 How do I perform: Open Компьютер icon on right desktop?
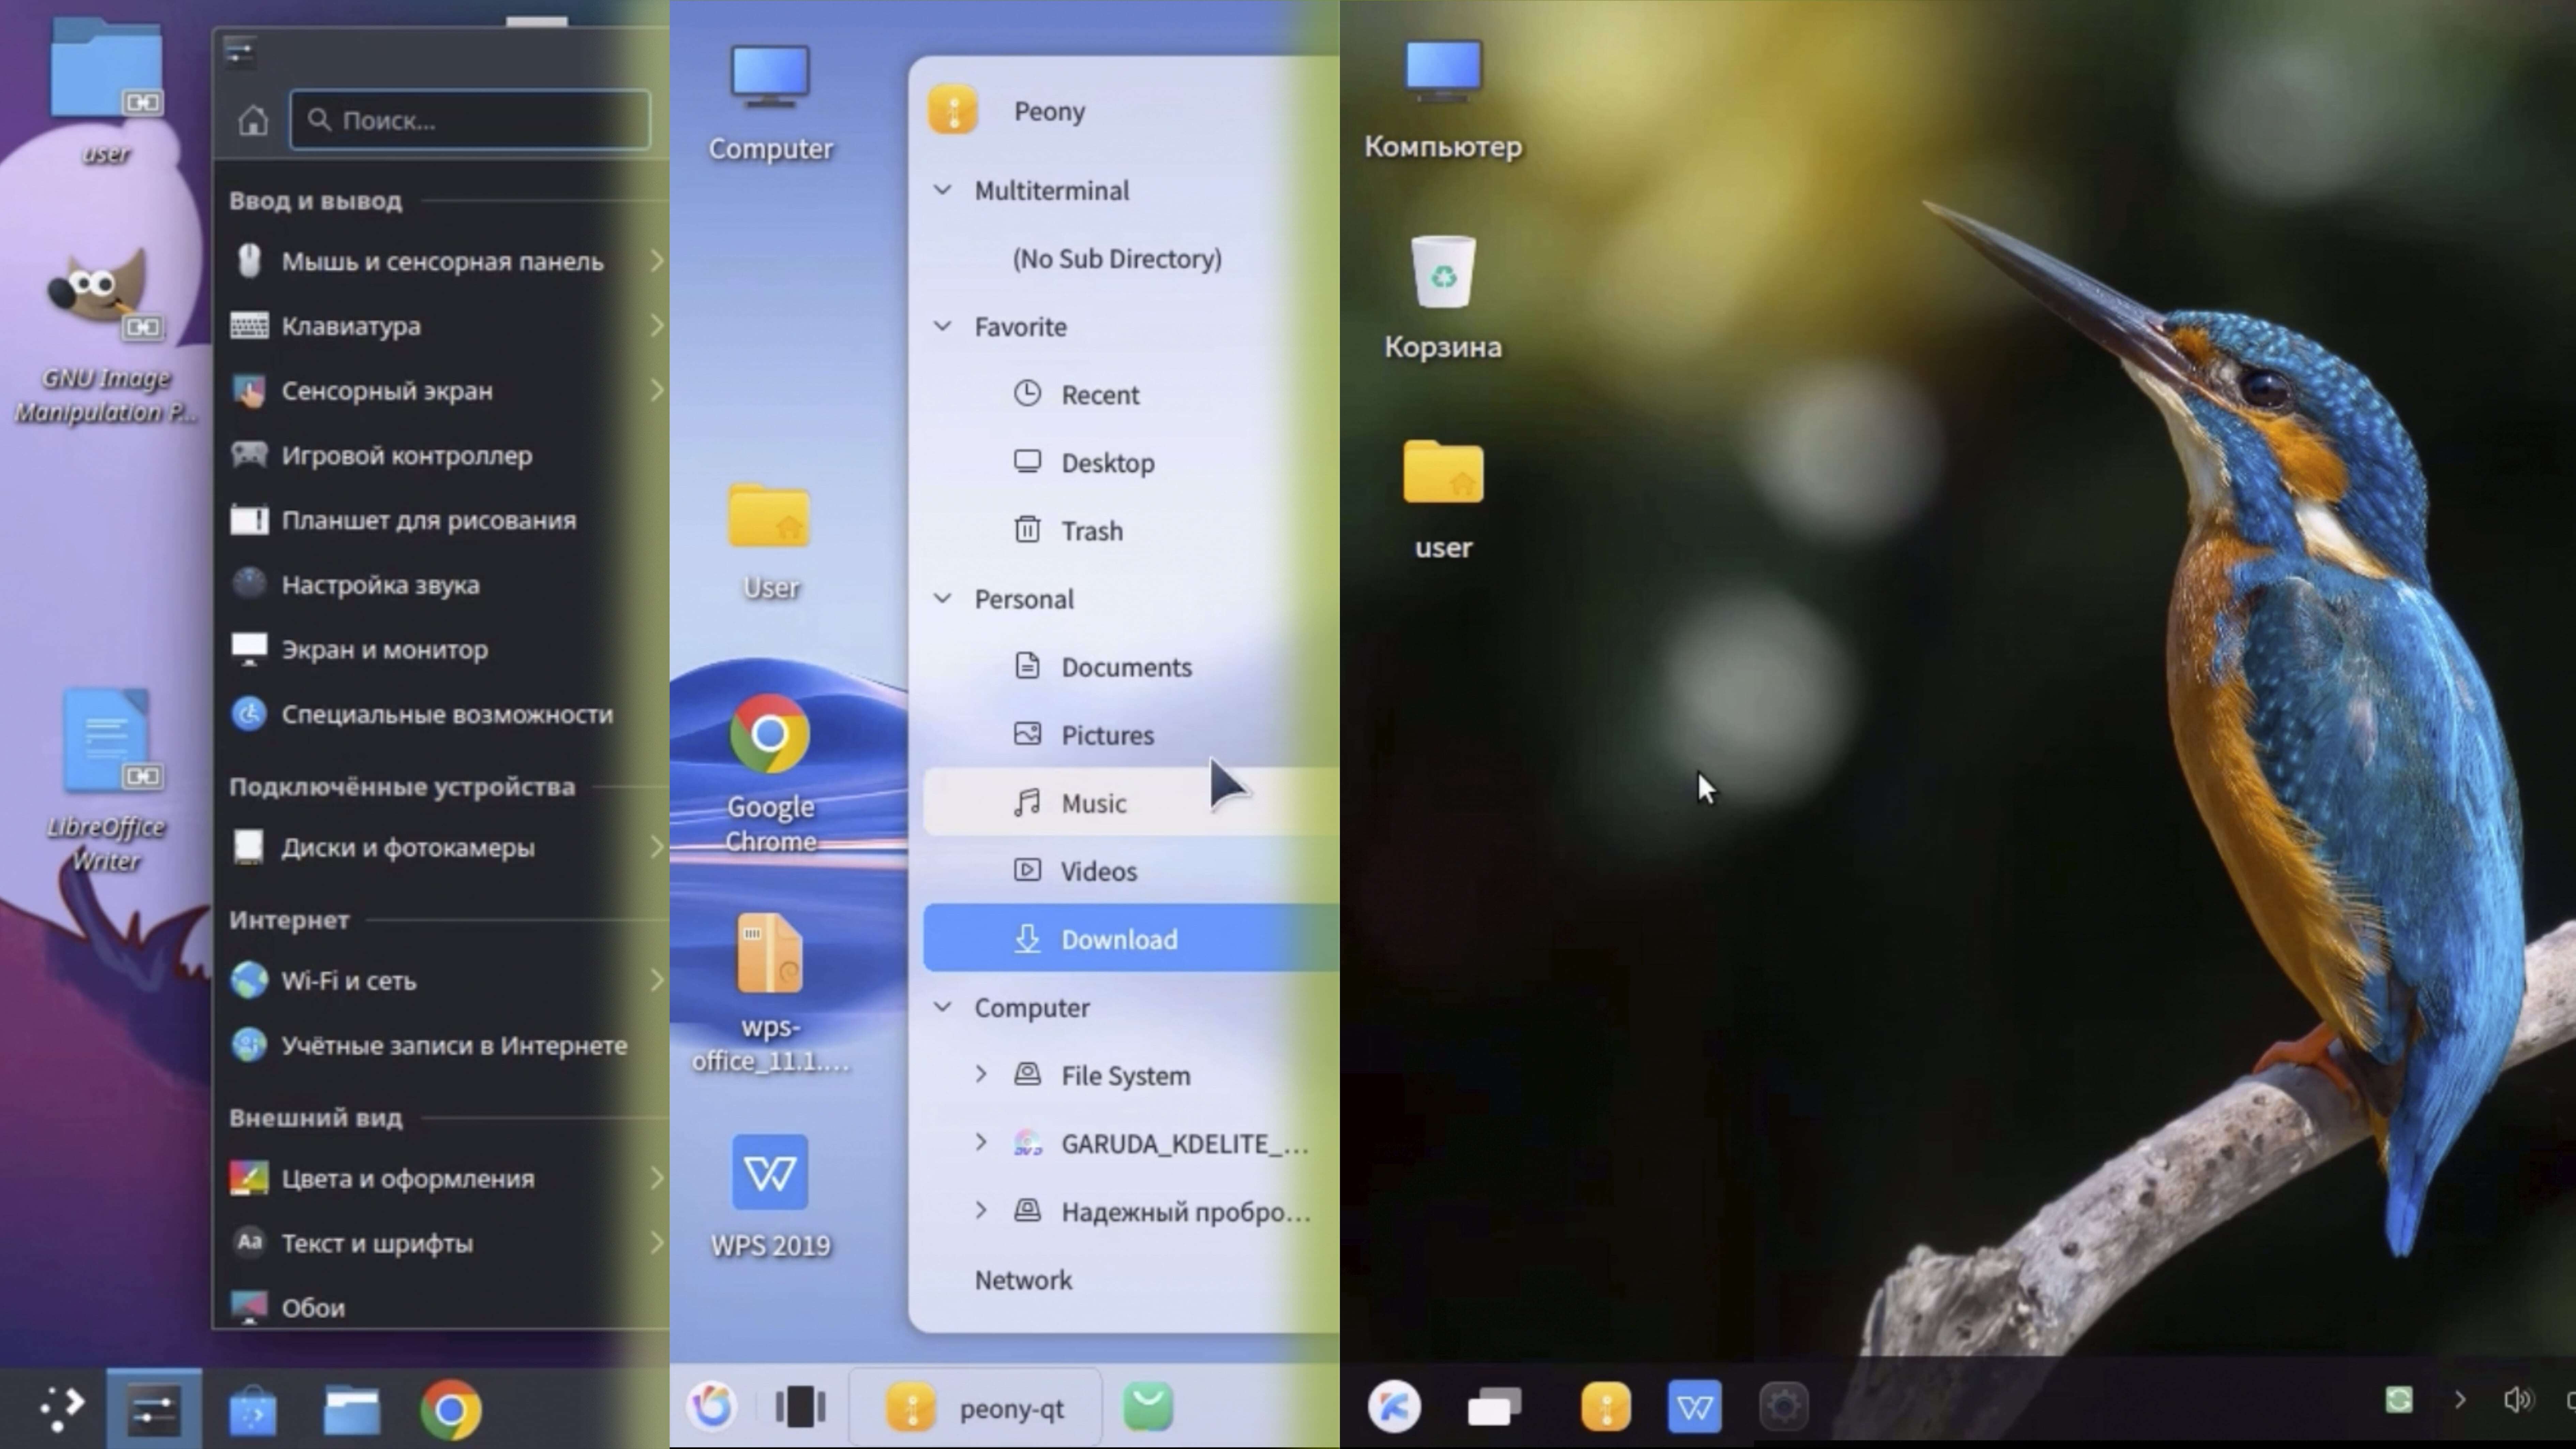coord(1443,100)
